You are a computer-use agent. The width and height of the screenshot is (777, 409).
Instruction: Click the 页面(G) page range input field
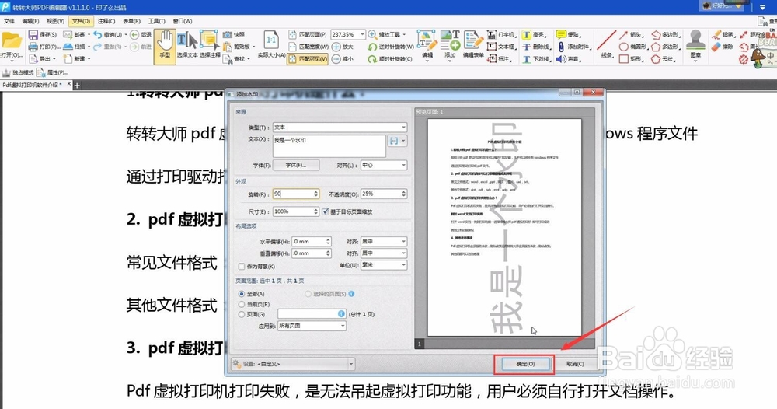[x=312, y=314]
